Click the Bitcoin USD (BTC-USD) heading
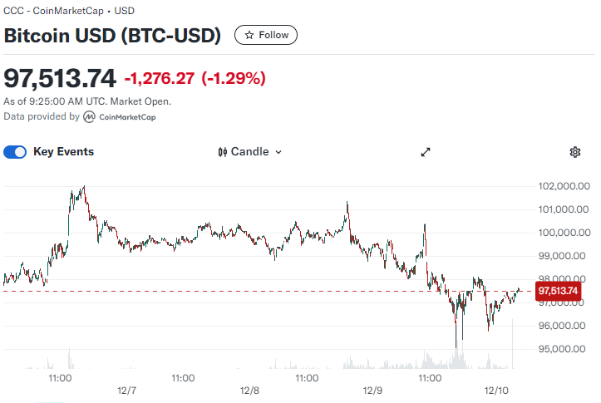601x403 pixels. point(112,36)
